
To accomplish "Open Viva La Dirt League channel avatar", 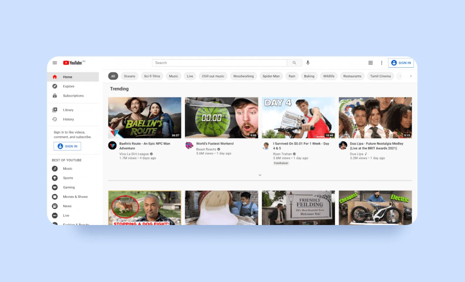I will [x=112, y=145].
